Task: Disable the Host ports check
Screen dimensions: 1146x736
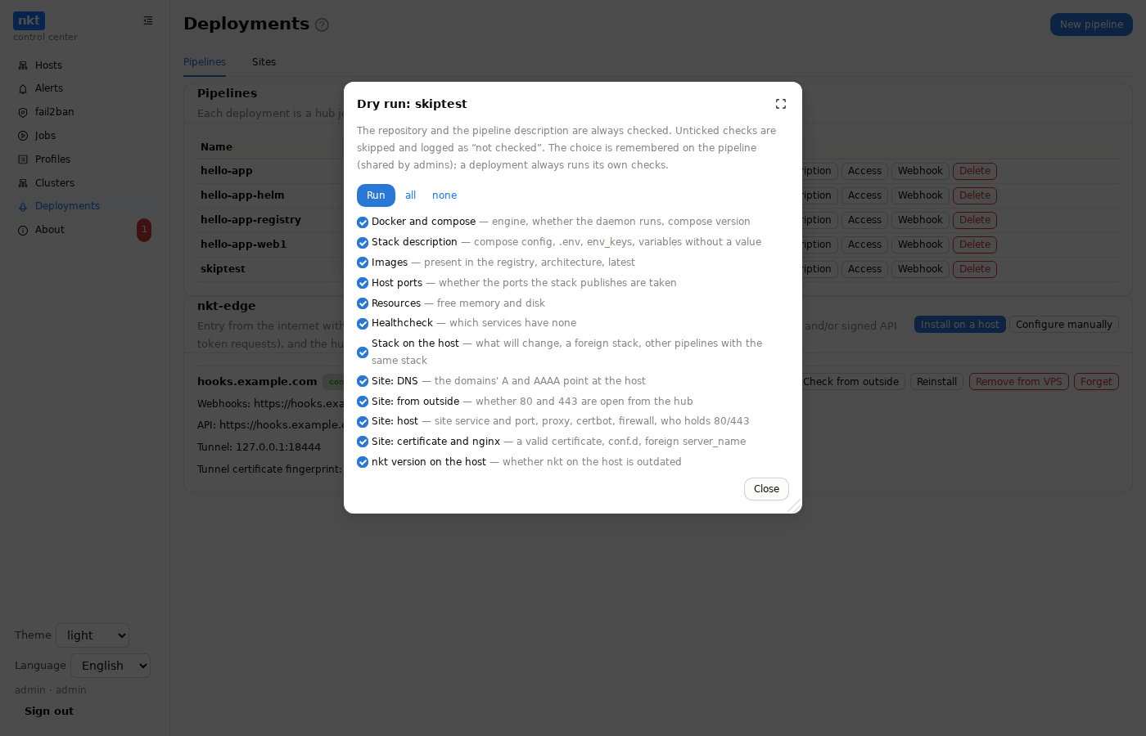Action: pyautogui.click(x=363, y=283)
